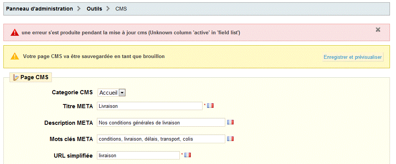Image resolution: width=396 pixels, height=164 pixels.
Task: Click Enregistrer et prévisualiser button
Action: click(352, 57)
